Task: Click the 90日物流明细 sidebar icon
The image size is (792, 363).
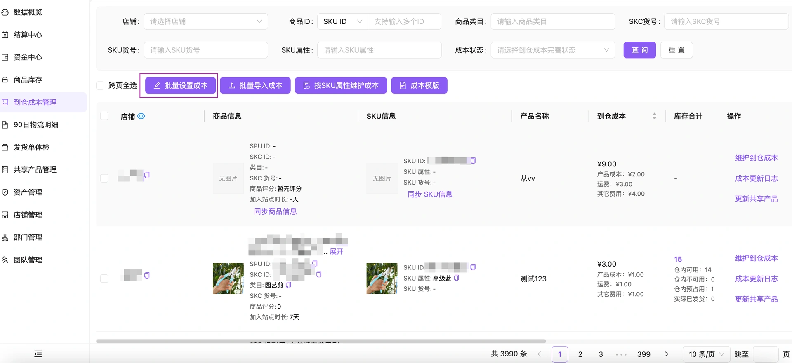Action: coord(5,125)
